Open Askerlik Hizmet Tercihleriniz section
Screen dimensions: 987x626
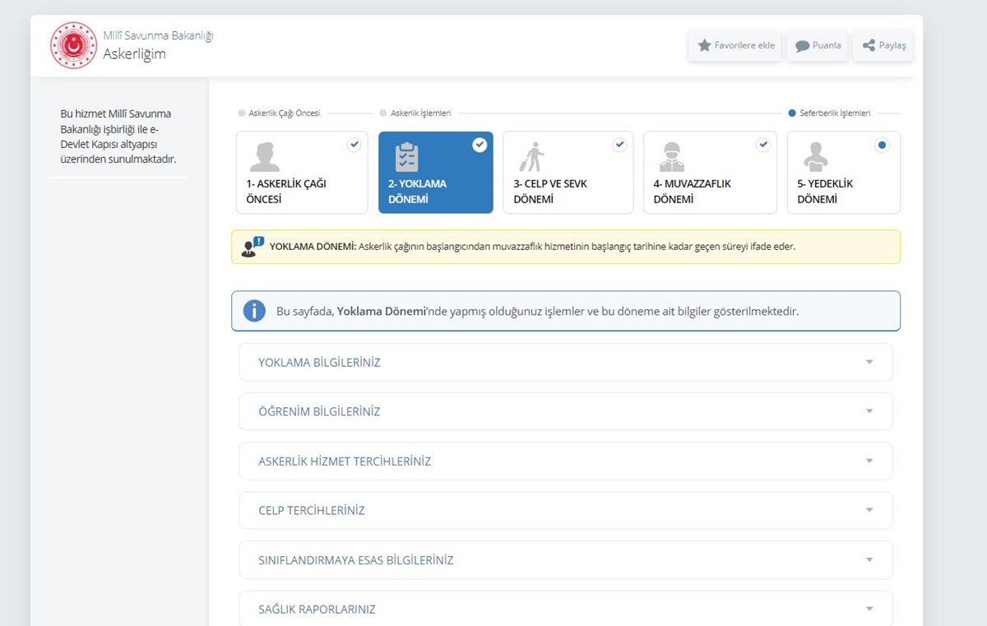(565, 461)
